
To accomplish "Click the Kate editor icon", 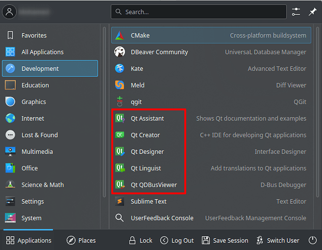I will click(x=119, y=68).
